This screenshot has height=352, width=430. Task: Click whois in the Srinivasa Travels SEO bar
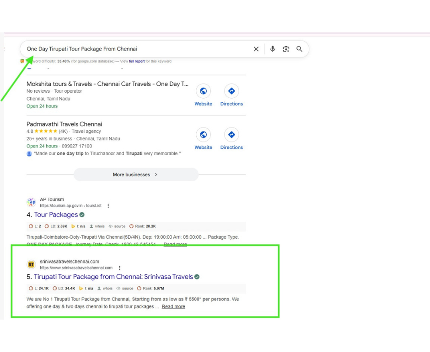[105, 289]
